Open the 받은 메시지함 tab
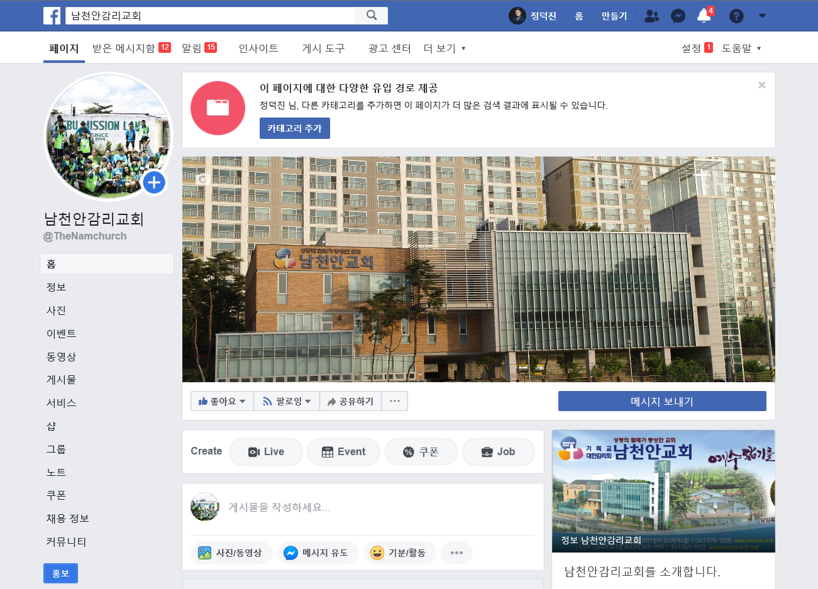The image size is (818, 589). (x=131, y=48)
